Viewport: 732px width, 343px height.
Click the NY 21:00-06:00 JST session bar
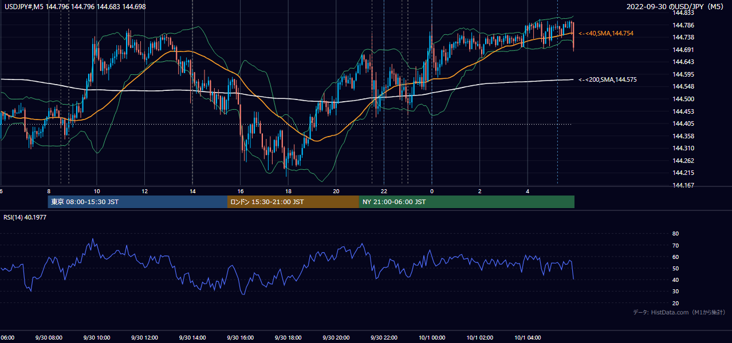pos(467,202)
